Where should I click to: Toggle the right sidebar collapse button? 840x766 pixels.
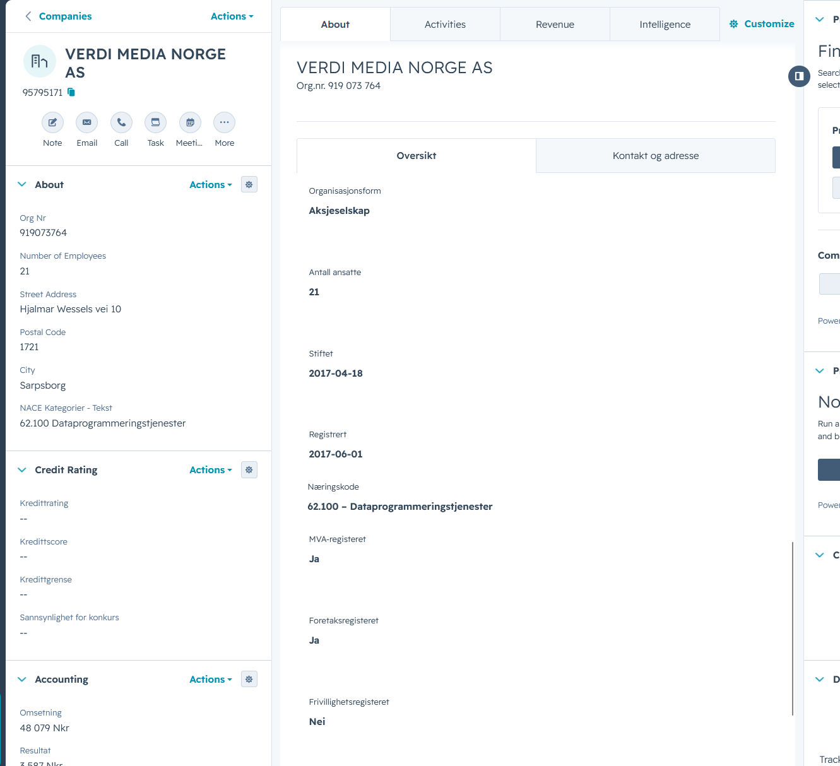click(x=799, y=76)
